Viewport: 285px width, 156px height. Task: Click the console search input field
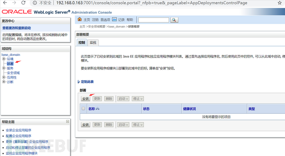tap(154, 20)
